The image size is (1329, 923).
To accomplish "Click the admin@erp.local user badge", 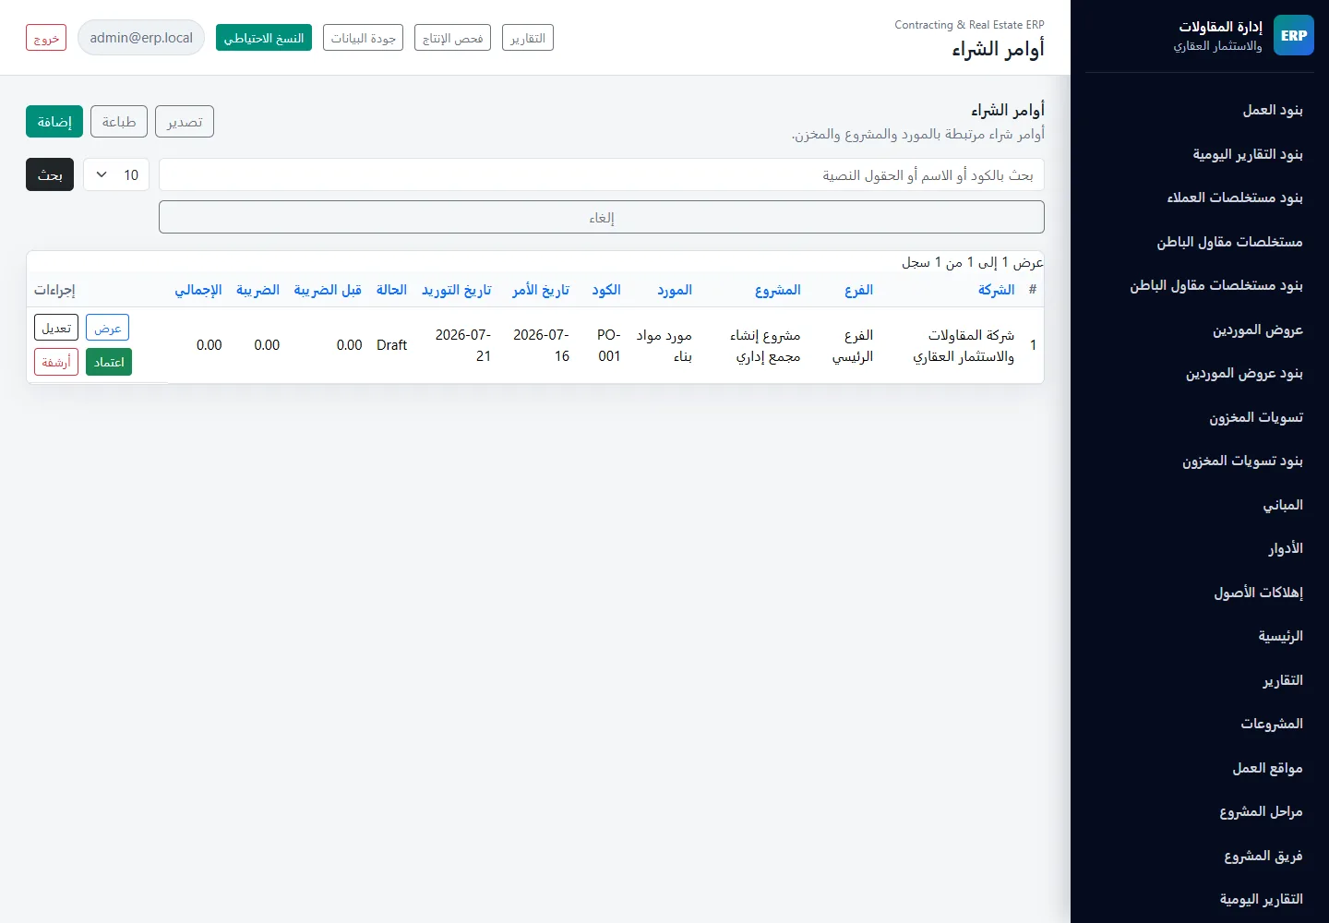I will (141, 38).
